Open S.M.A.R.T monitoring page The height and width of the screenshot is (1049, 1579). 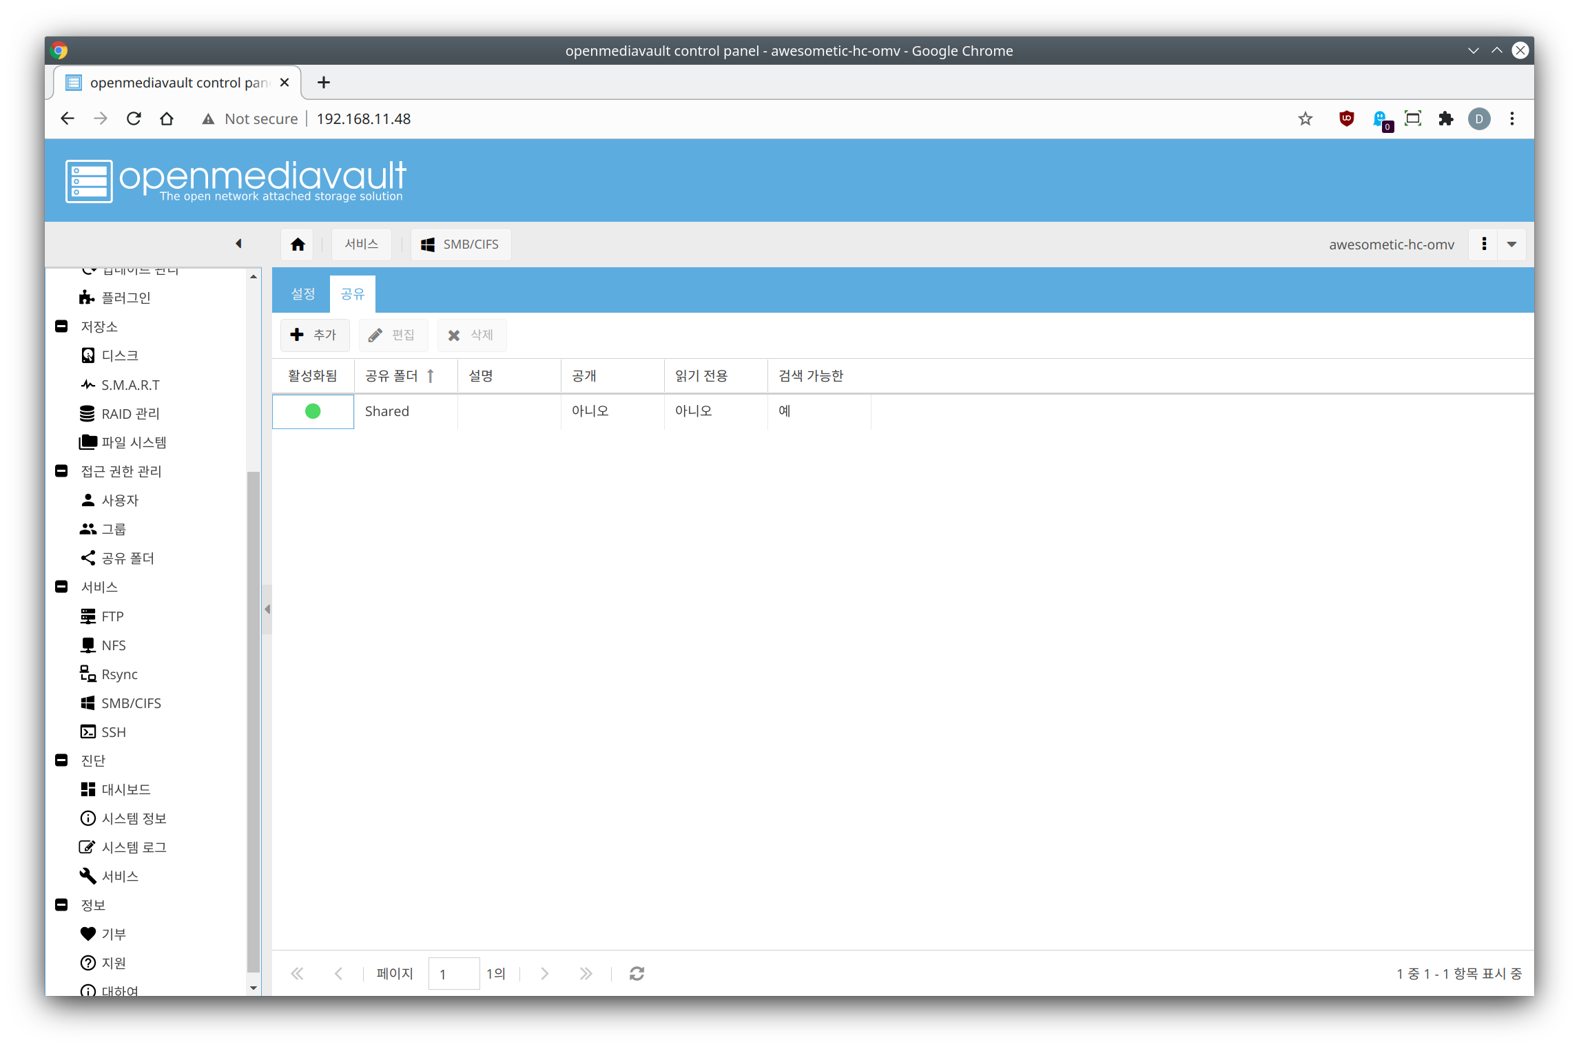[x=121, y=384]
